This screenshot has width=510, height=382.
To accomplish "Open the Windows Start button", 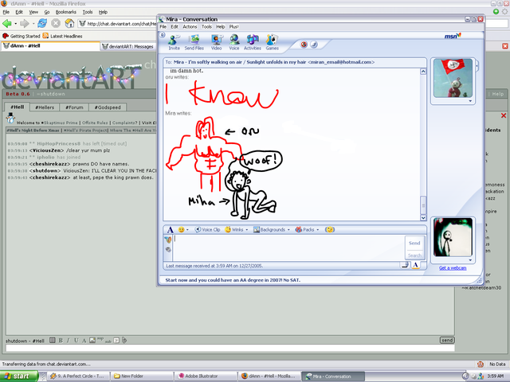I will click(18, 376).
